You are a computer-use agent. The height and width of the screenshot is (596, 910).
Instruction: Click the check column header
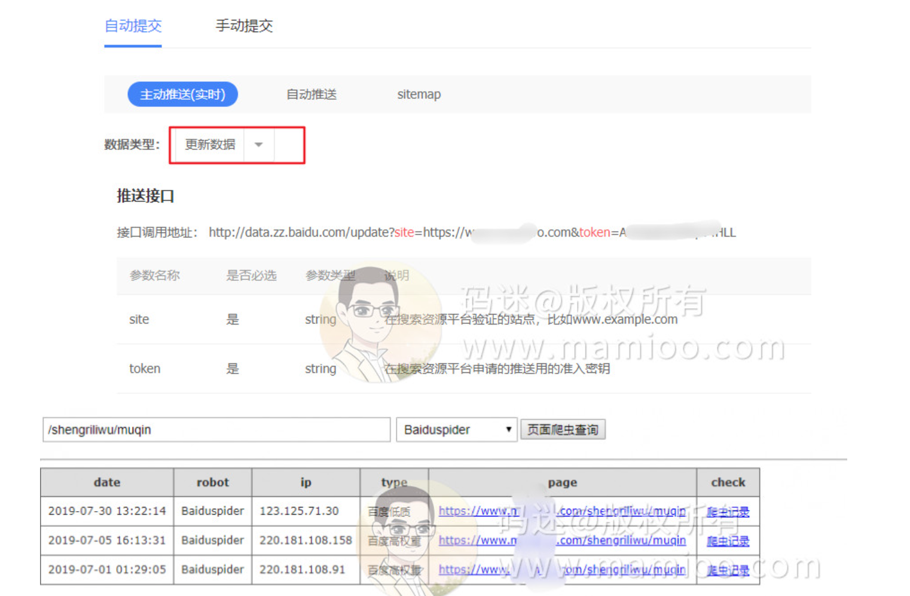point(728,482)
